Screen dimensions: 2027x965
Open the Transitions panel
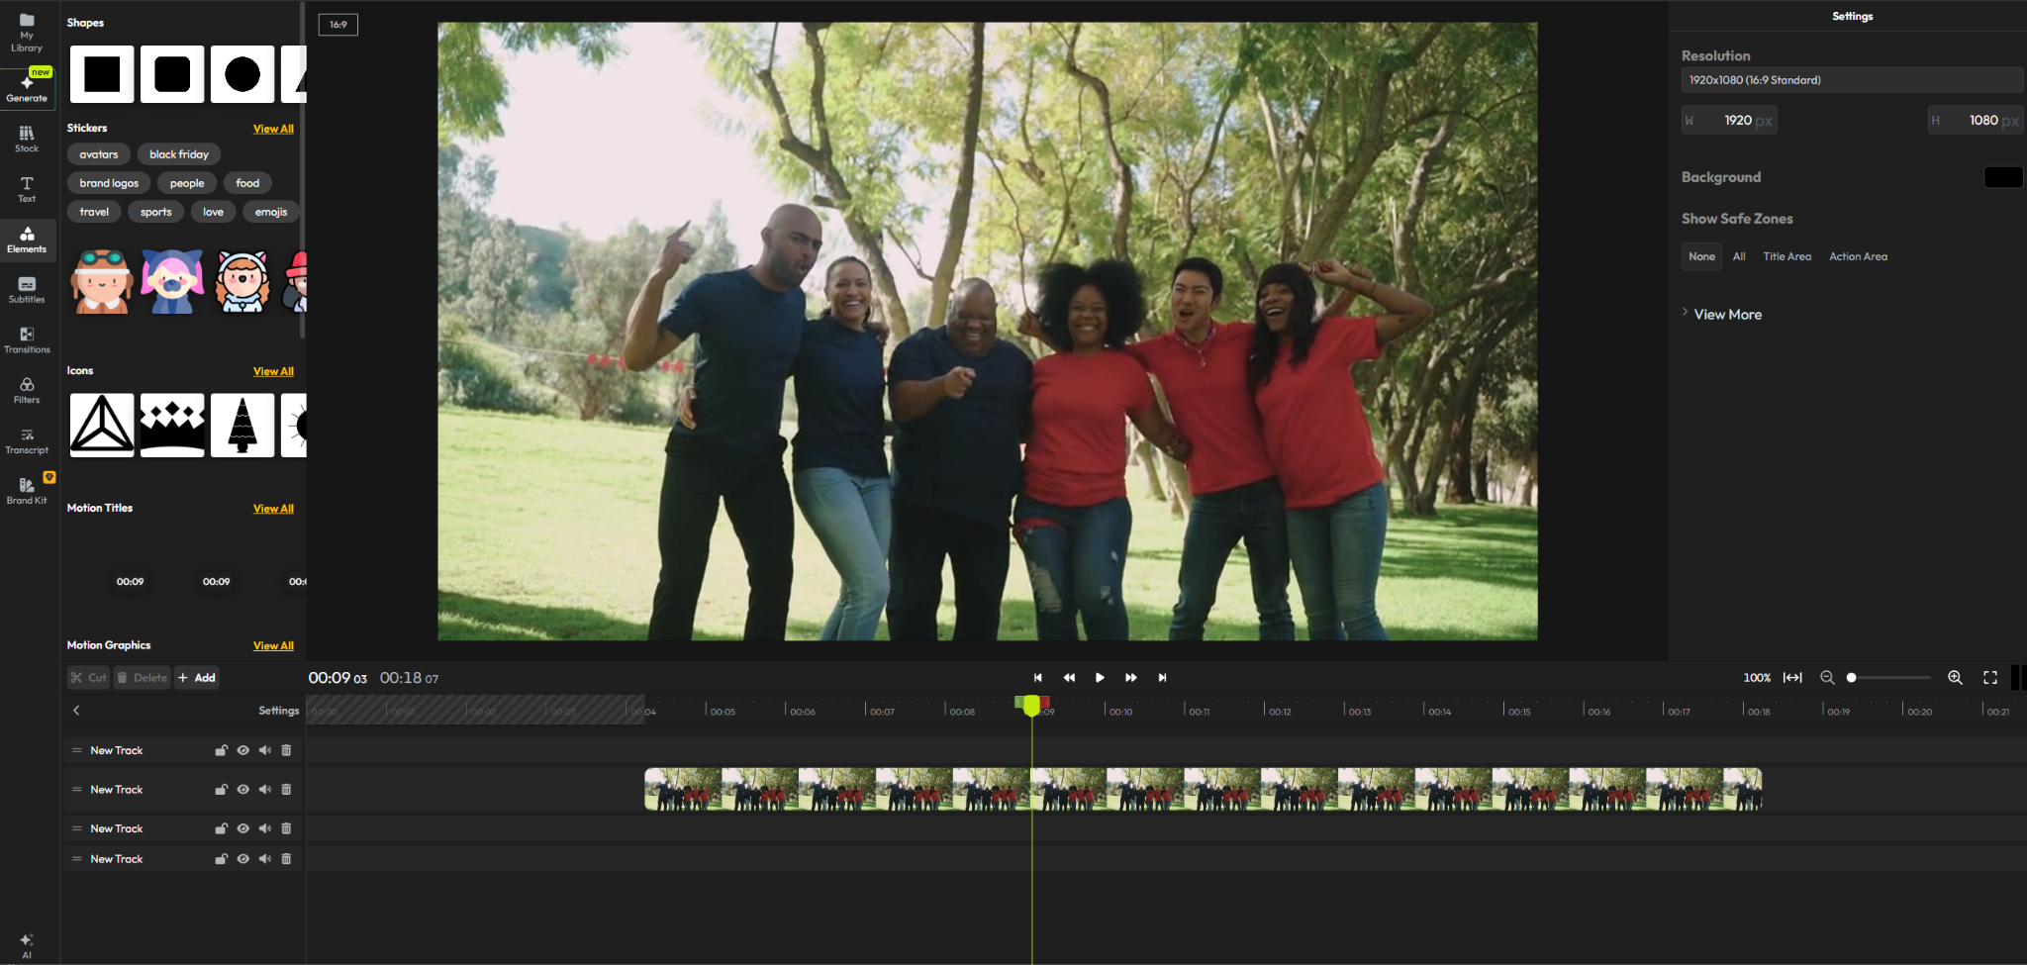27,340
